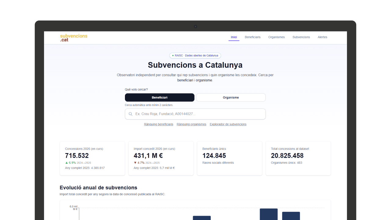Viewport: 391px width, 220px height.
Task: Select the Concessions 2026 stat card
Action: coord(92,158)
